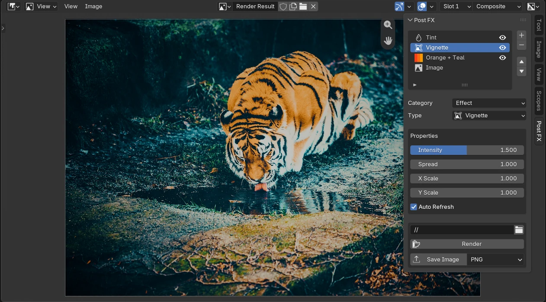Add a new effect layer
Image resolution: width=546 pixels, height=302 pixels.
pyautogui.click(x=522, y=35)
